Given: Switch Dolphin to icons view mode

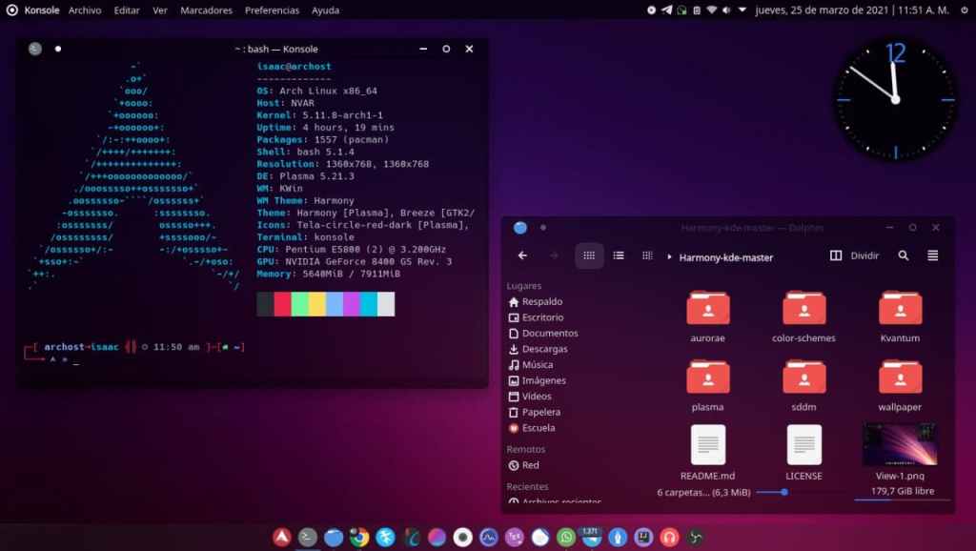Looking at the screenshot, I should pos(589,255).
